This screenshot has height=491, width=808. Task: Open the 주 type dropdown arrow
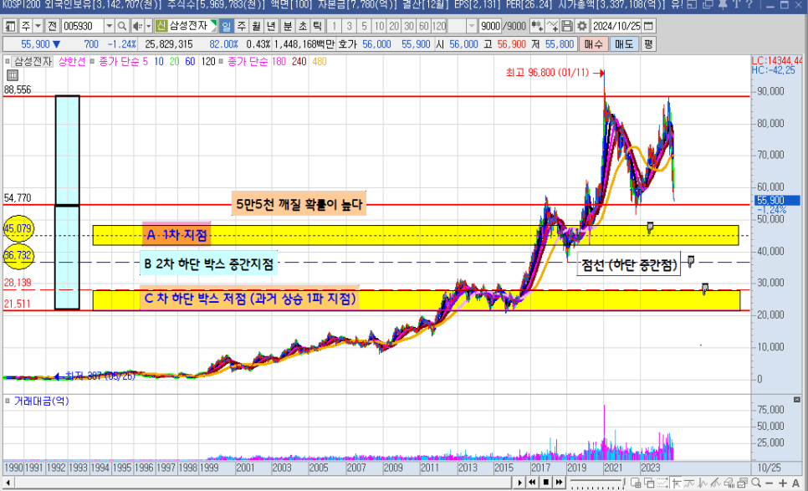tap(38, 26)
